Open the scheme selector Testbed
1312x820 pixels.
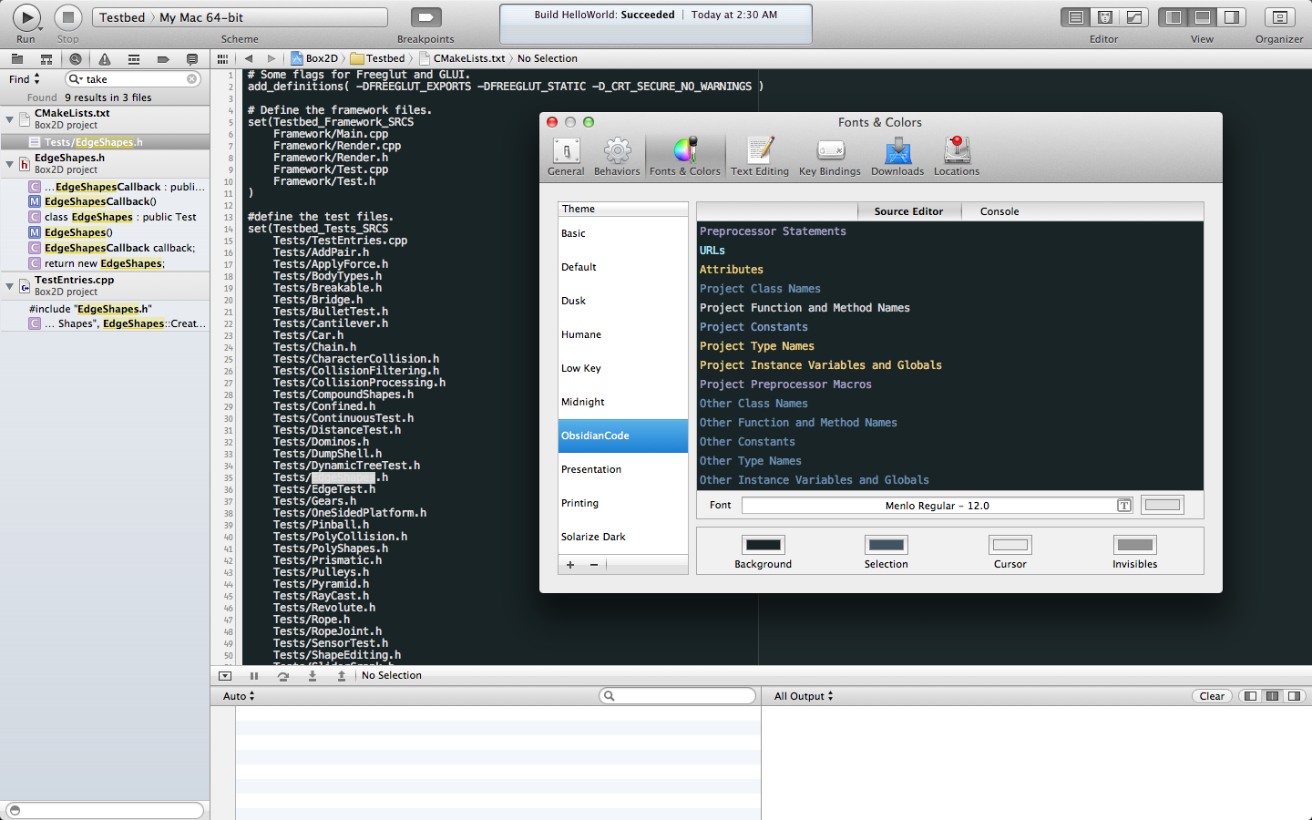[122, 17]
